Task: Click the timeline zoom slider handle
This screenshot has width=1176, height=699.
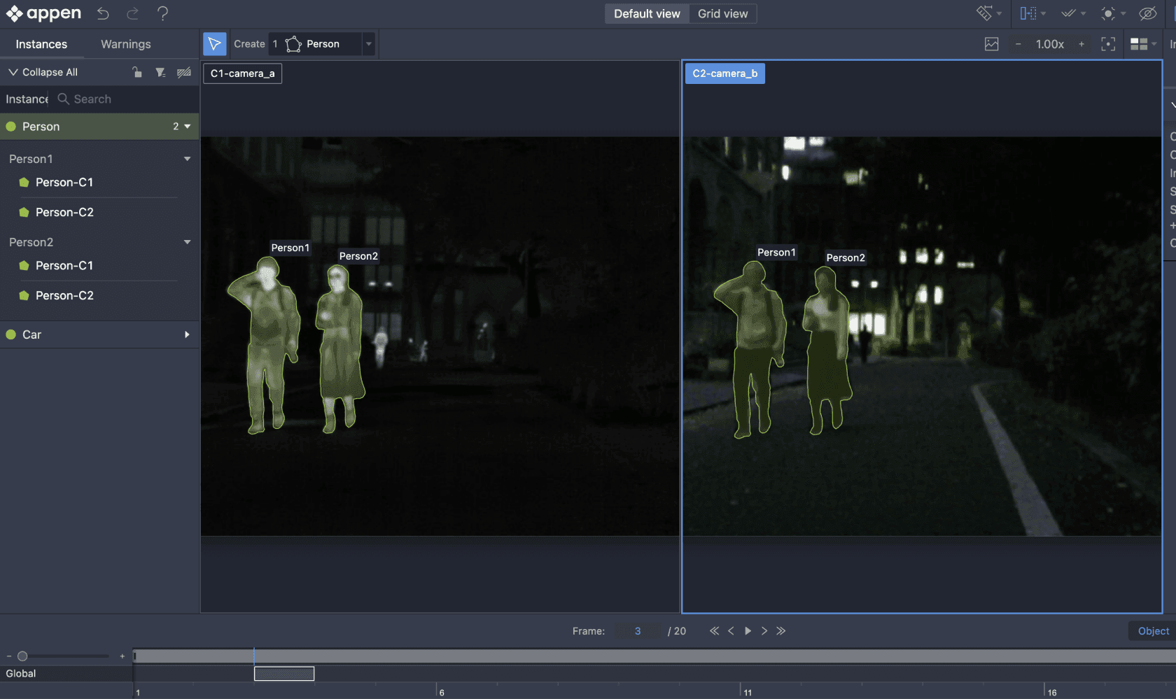Action: pos(22,656)
